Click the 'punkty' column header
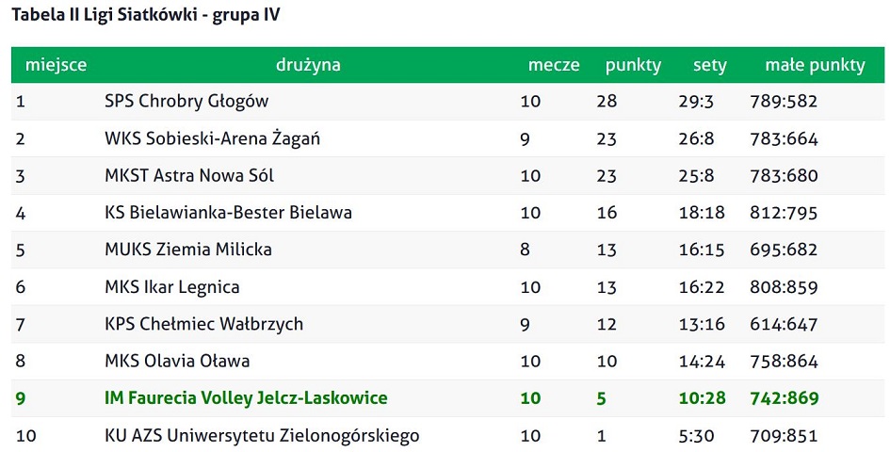 633,66
